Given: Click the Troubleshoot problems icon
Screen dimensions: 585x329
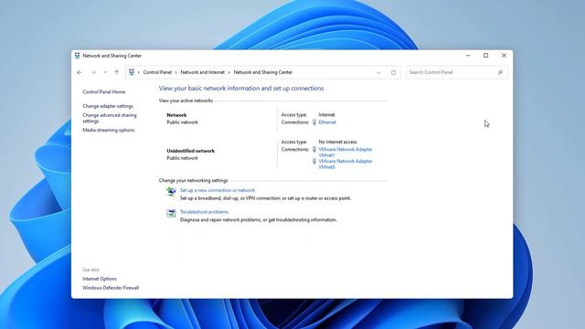Looking at the screenshot, I should (x=171, y=213).
